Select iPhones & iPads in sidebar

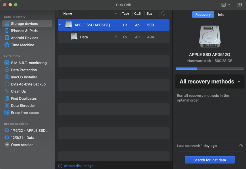click(27, 31)
